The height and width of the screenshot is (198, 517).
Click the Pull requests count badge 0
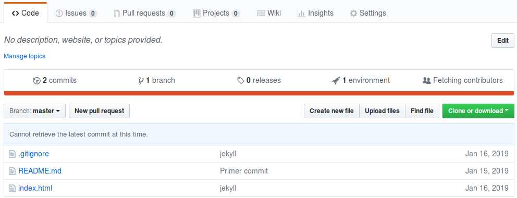(171, 14)
